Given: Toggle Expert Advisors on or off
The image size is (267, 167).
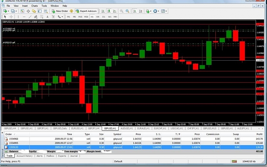Looking at the screenshot, I should point(86,11).
